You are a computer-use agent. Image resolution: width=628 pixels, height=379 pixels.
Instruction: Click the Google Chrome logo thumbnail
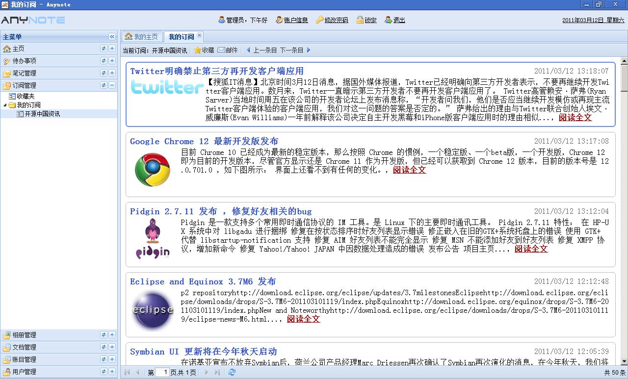click(153, 170)
